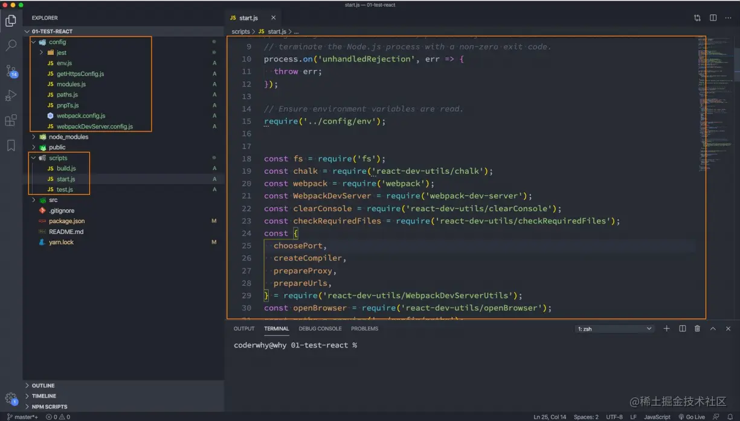The height and width of the screenshot is (421, 740).
Task: Switch to the OUTPUT panel tab
Action: coord(244,329)
